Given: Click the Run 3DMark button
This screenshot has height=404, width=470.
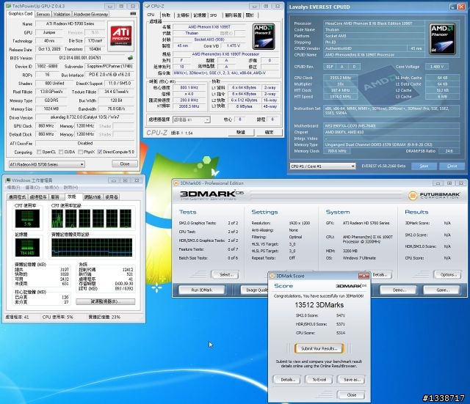Looking at the screenshot, I should [x=202, y=290].
